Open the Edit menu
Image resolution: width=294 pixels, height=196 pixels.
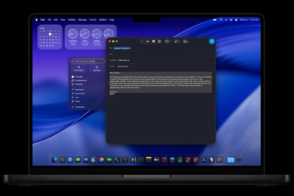[x=56, y=20]
